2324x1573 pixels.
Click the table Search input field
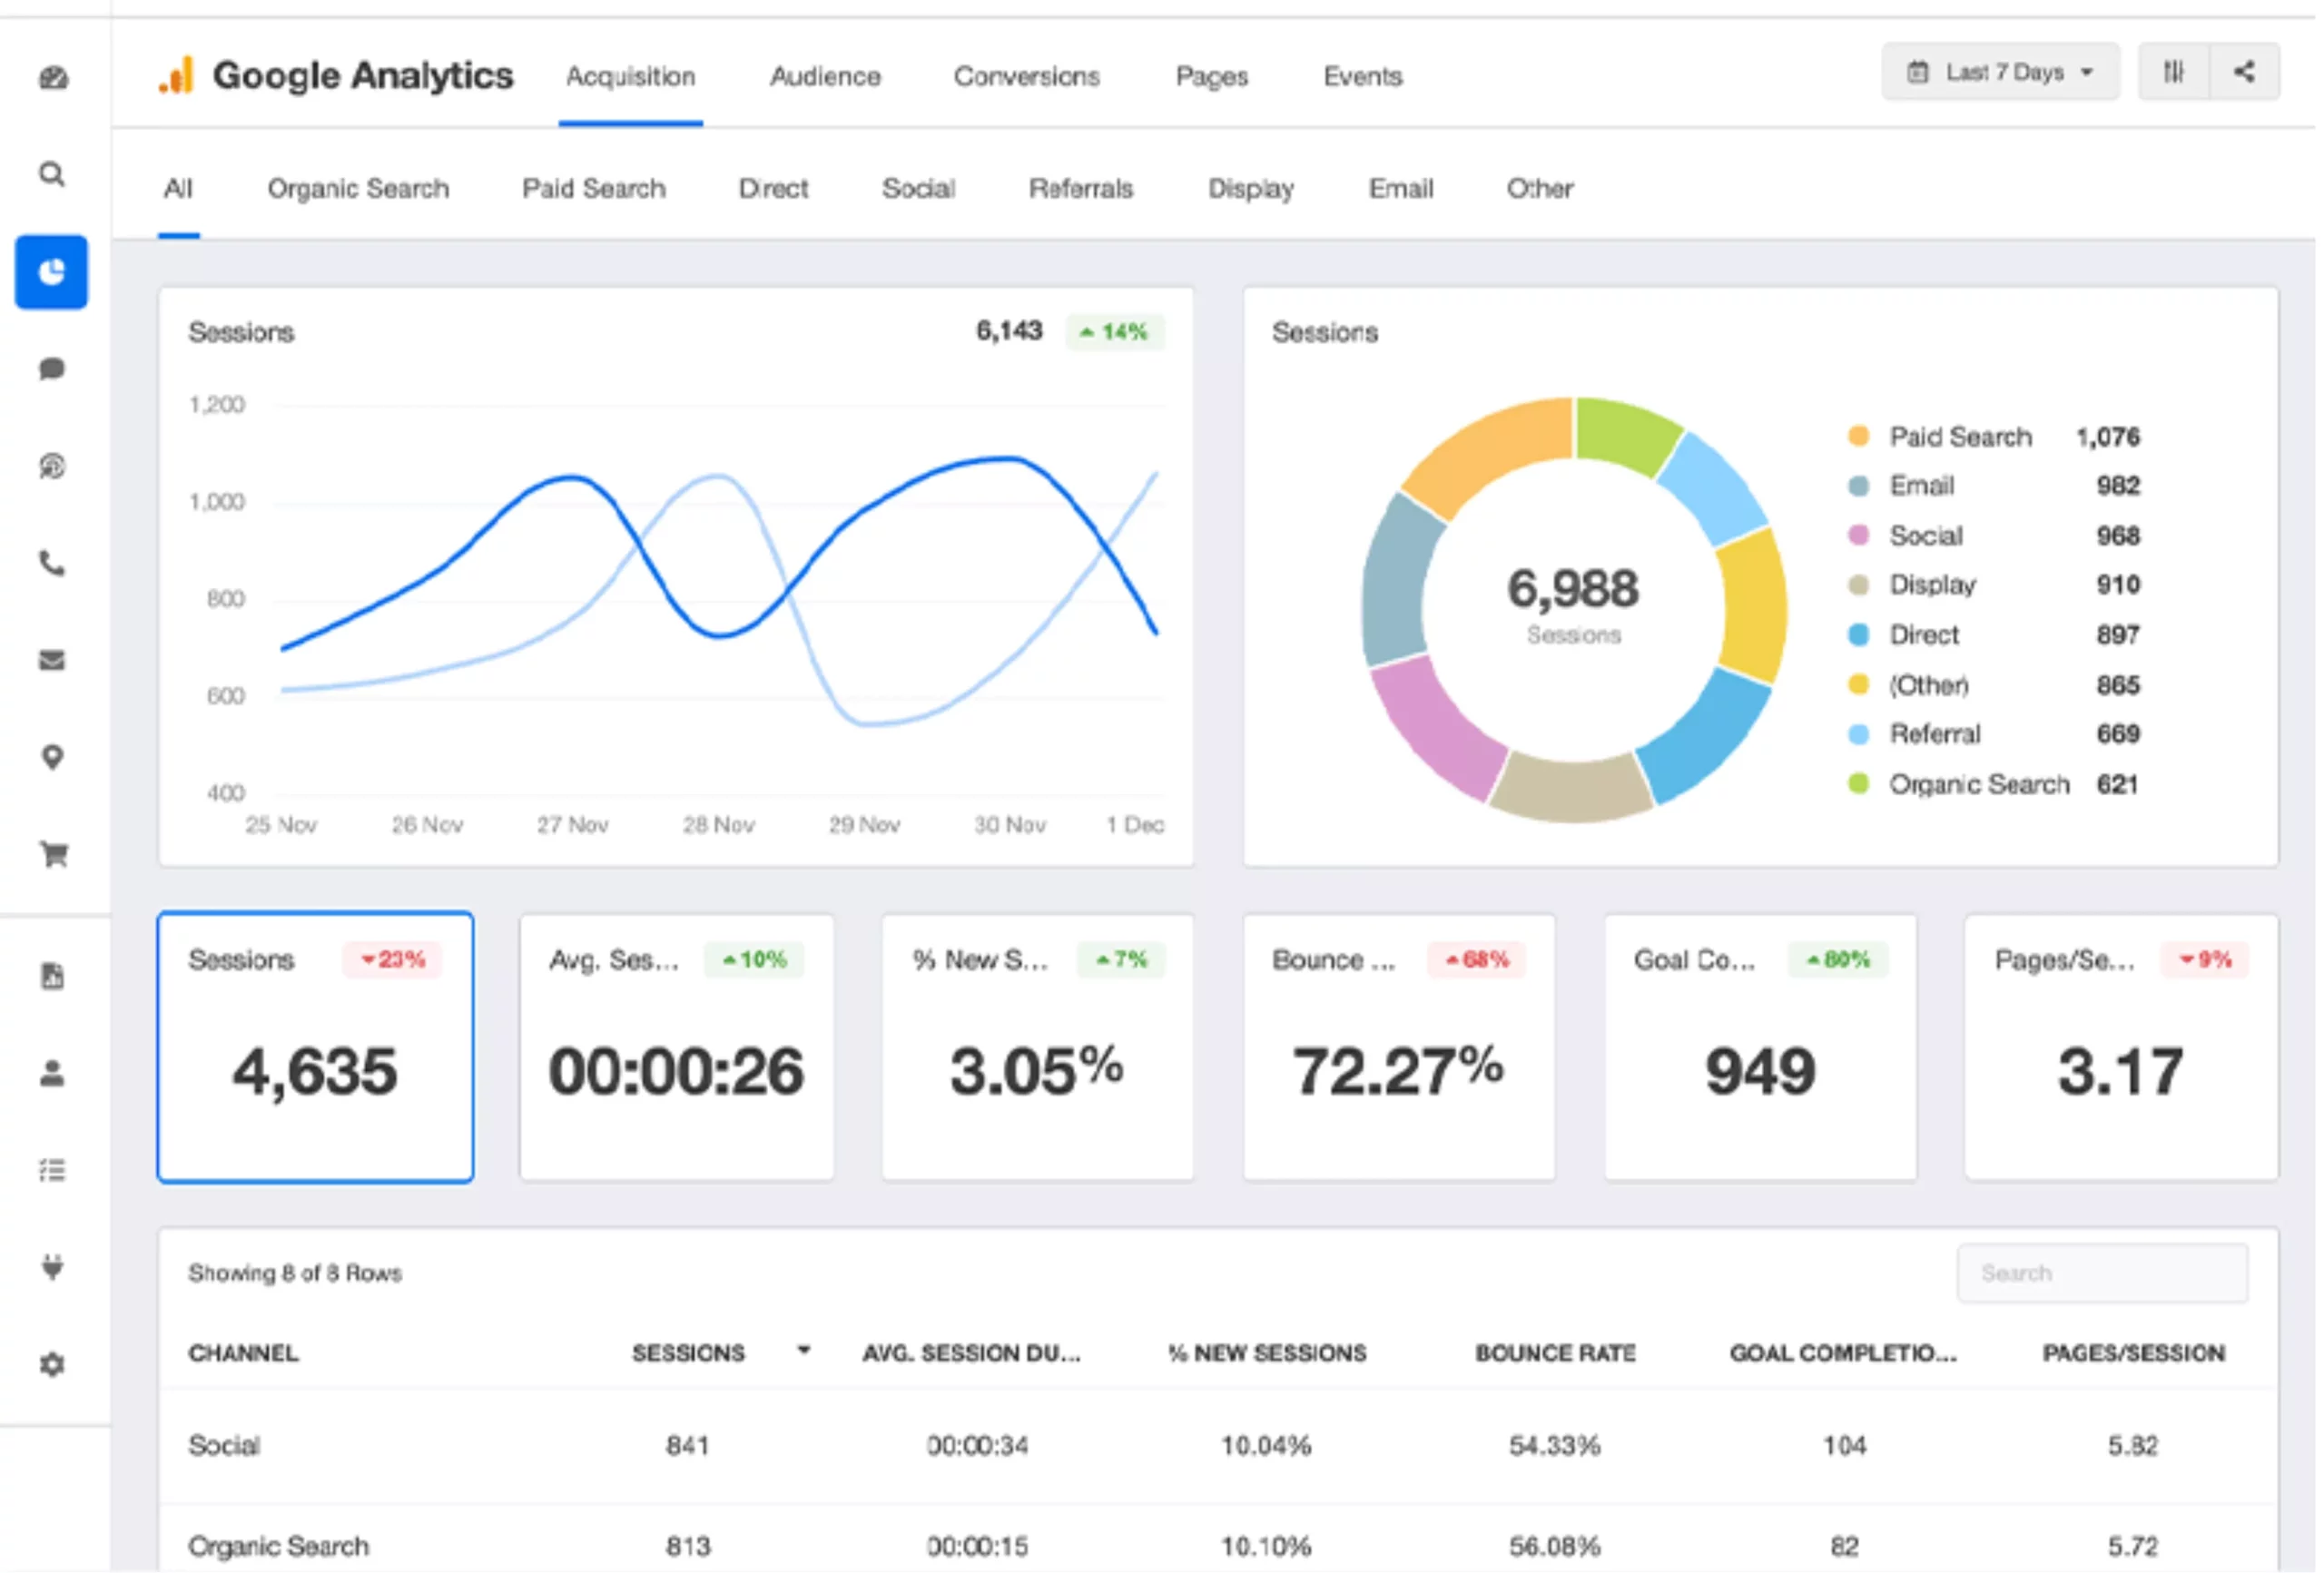[x=2102, y=1273]
